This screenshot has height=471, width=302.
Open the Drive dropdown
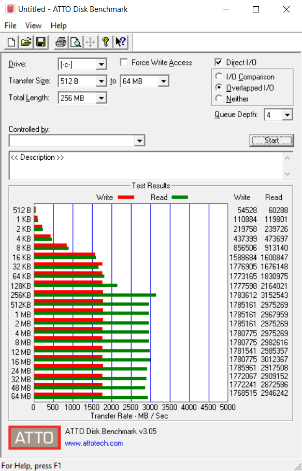[x=101, y=65]
